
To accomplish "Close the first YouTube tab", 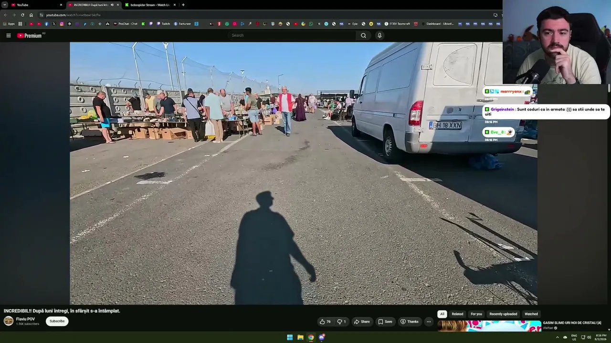I will tap(61, 5).
